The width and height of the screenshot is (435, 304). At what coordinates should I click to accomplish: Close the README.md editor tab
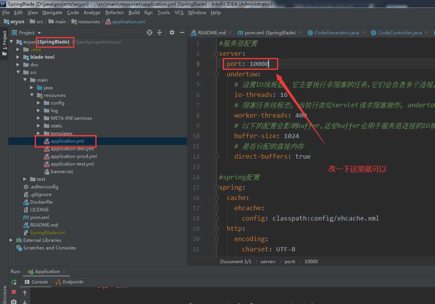(230, 32)
